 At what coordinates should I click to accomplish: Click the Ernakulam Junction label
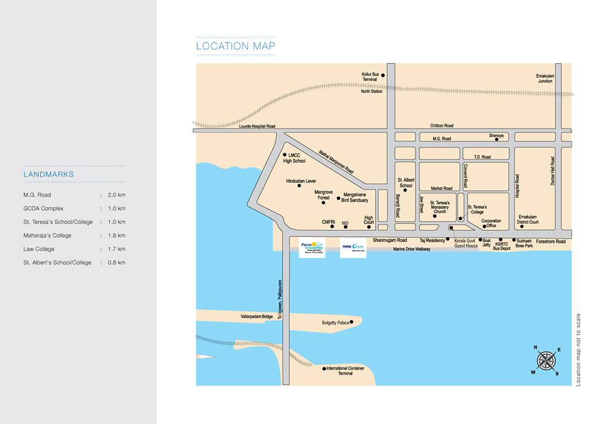pos(544,78)
